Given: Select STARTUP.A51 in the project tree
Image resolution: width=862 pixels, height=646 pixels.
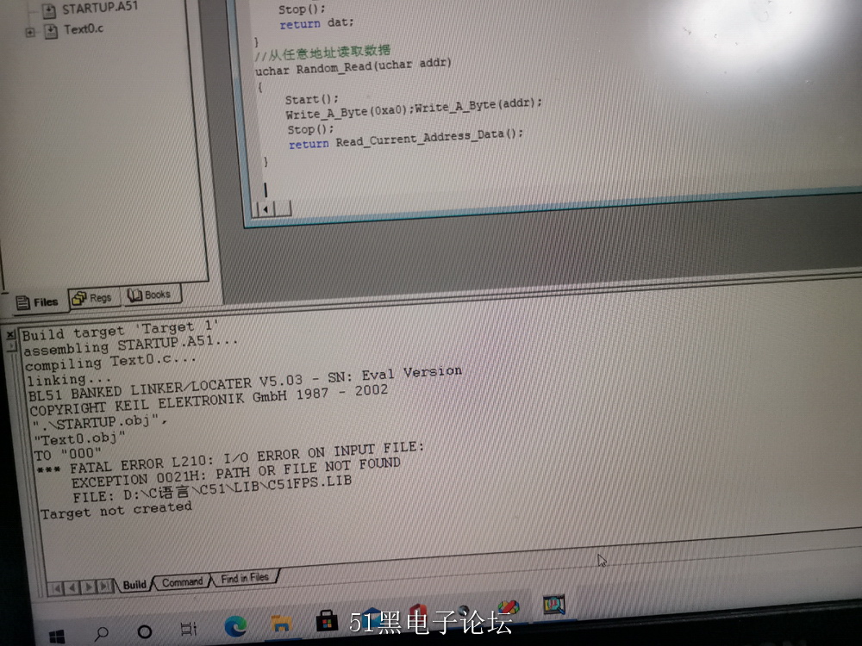Looking at the screenshot, I should (99, 9).
